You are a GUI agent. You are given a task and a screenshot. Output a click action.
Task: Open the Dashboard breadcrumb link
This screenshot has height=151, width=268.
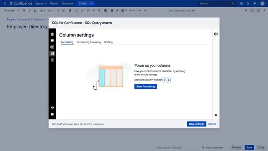pyautogui.click(x=39, y=19)
